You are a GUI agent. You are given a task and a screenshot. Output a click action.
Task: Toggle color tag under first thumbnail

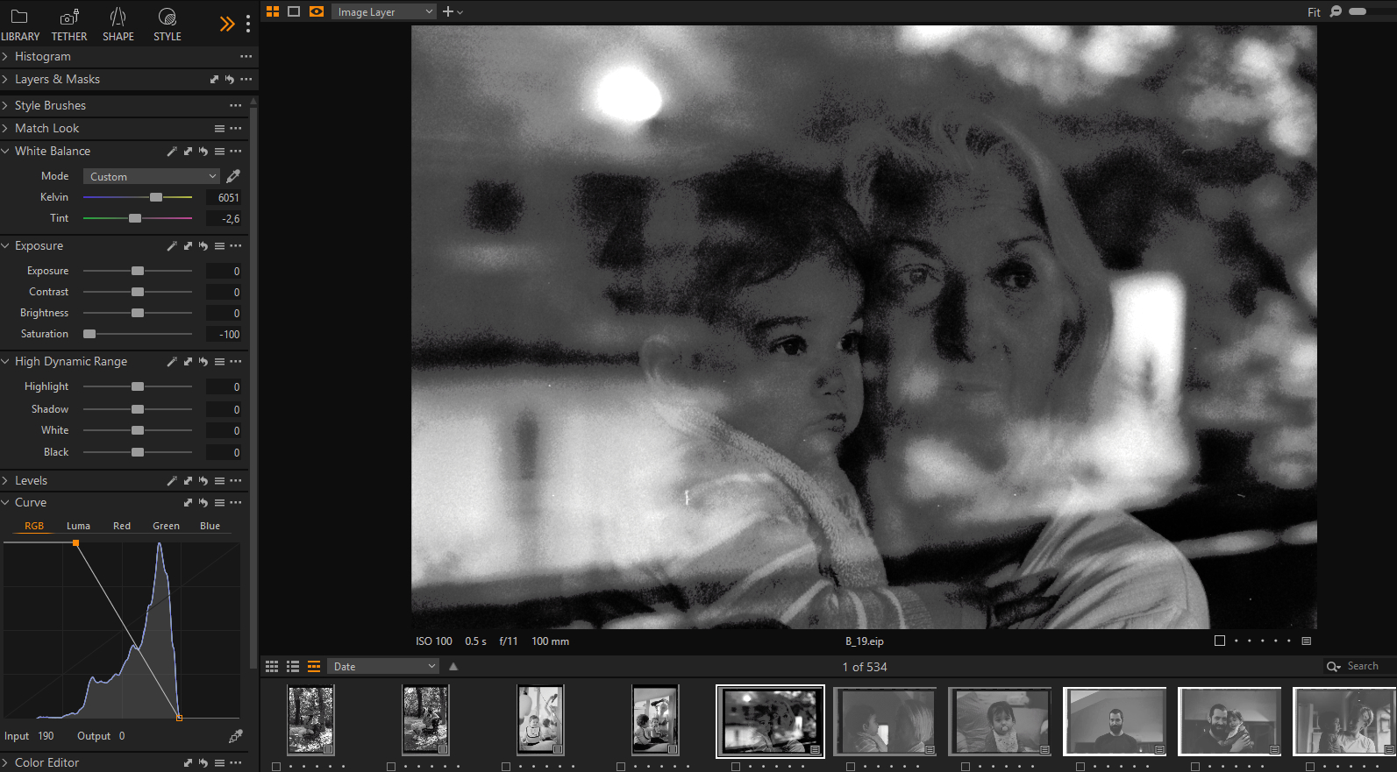[276, 767]
